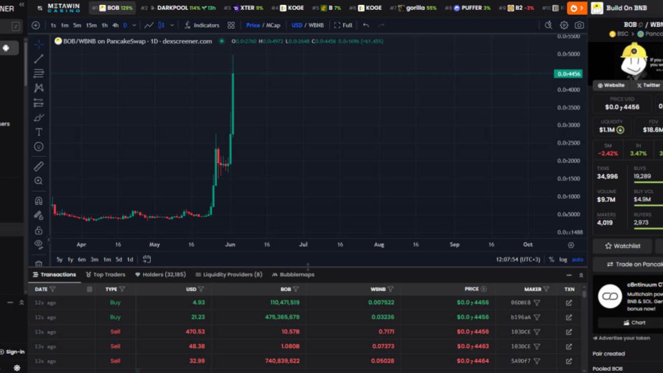Select the BOB trending token tab
663x373 pixels.
coord(112,8)
